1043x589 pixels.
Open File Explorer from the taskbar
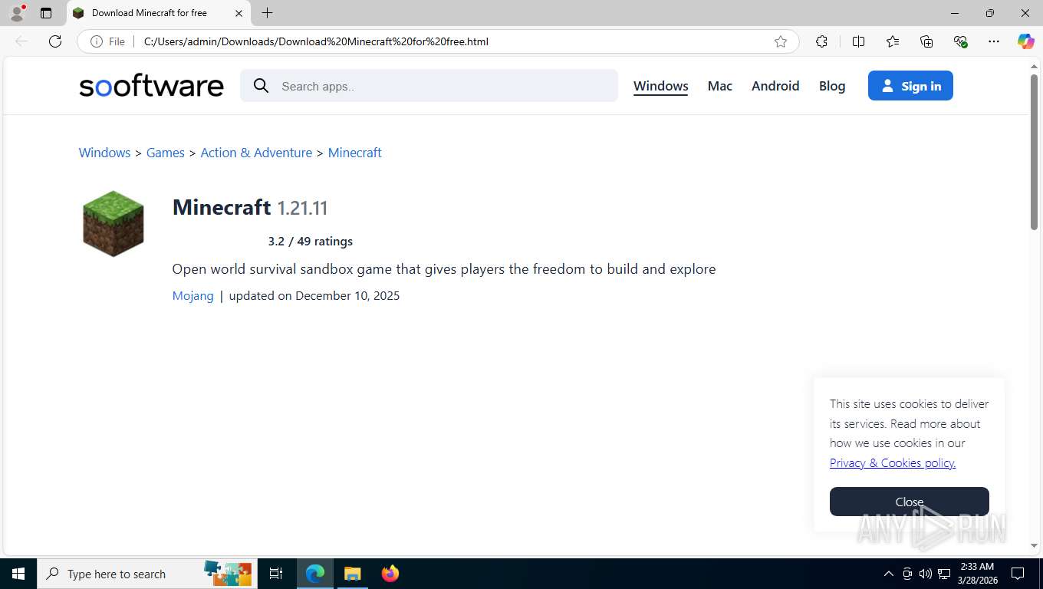coord(352,574)
